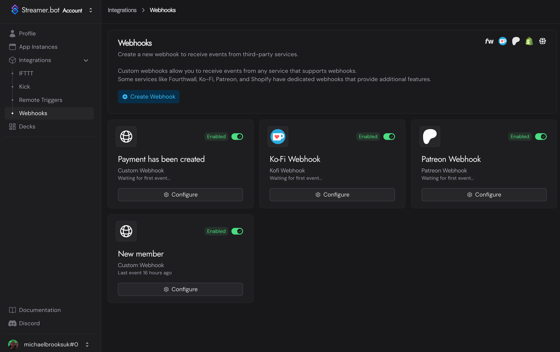This screenshot has height=352, width=560.
Task: Click the Create Webhook button
Action: point(148,97)
